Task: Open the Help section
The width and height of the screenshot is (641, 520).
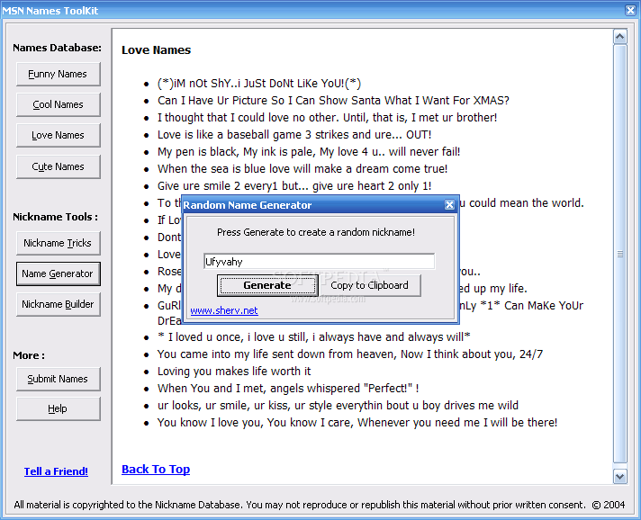Action: [58, 408]
